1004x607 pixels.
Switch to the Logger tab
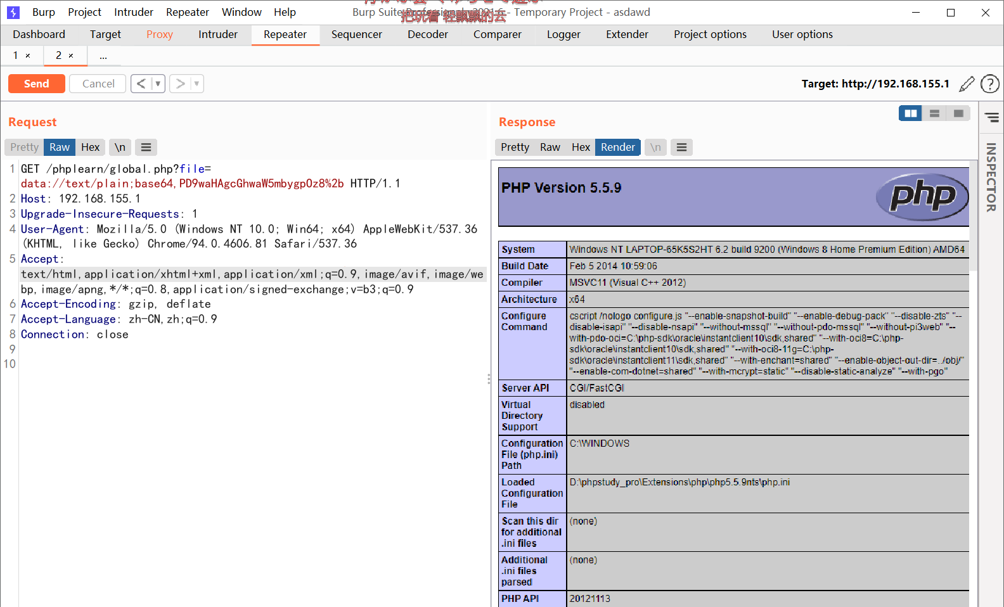[x=563, y=34]
